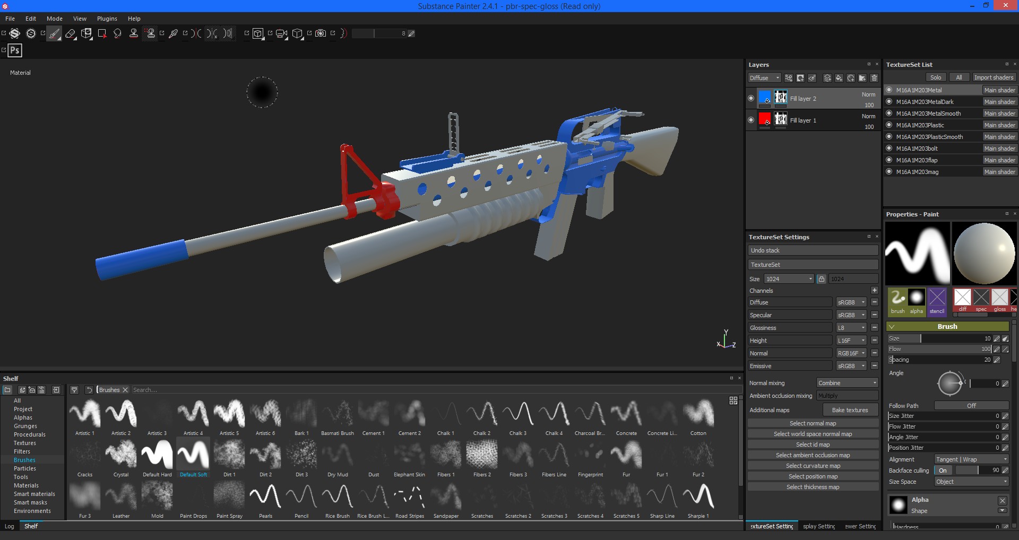This screenshot has width=1019, height=540.
Task: Click the Solo button in TextureSet List
Action: (936, 77)
